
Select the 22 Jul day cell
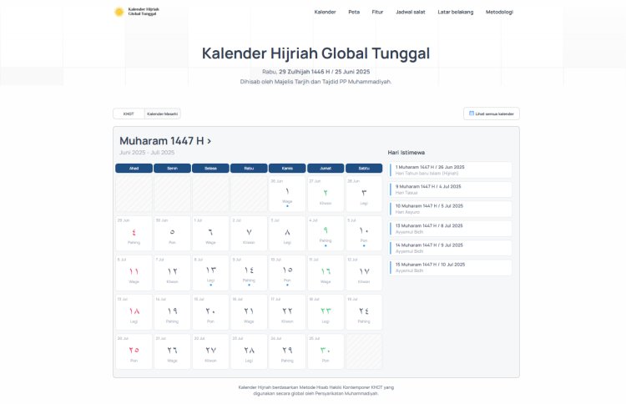210,351
